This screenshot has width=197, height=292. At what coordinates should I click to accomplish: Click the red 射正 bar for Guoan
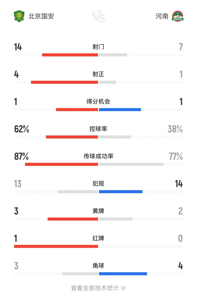64,82
